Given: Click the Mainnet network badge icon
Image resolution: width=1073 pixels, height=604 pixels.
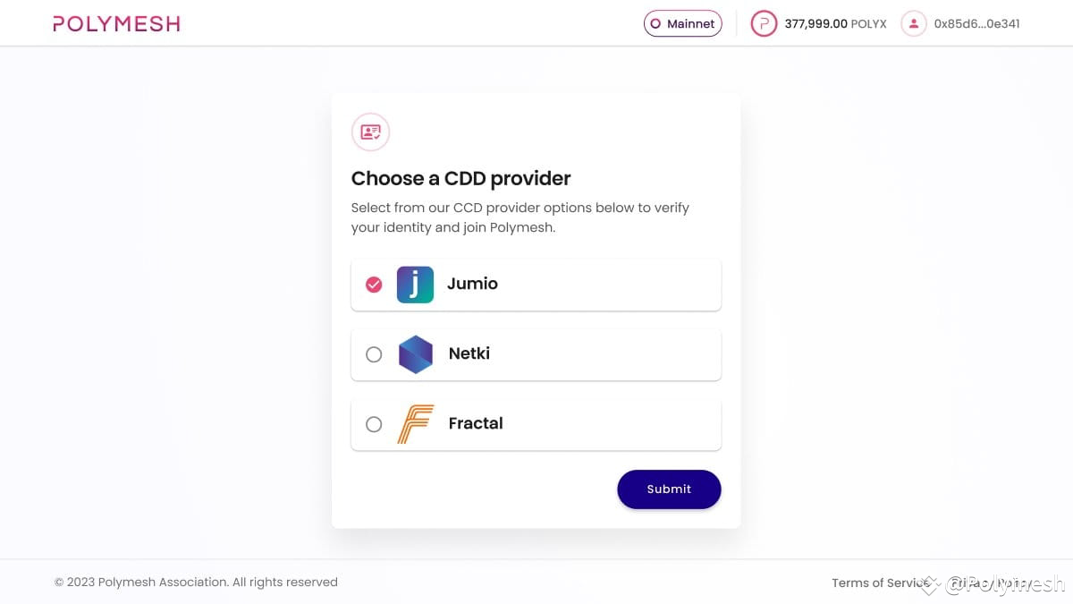Looking at the screenshot, I should coord(655,23).
